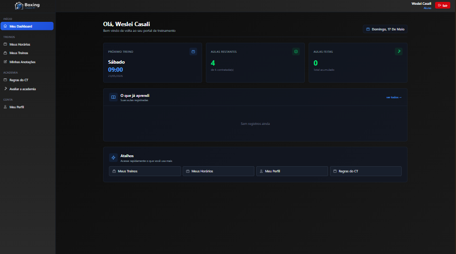Screen dimensions: 456x254
Task: Click Regras do CT shortcut button
Action: coord(366,171)
